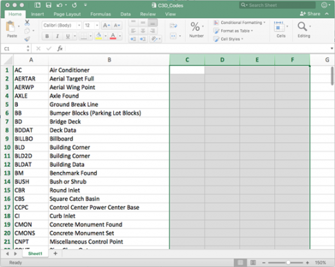335x267 pixels.
Task: Expand the fill color dropdown arrow
Action: tap(106, 36)
